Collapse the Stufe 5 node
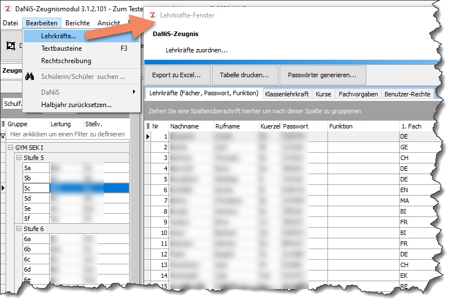 coord(19,158)
